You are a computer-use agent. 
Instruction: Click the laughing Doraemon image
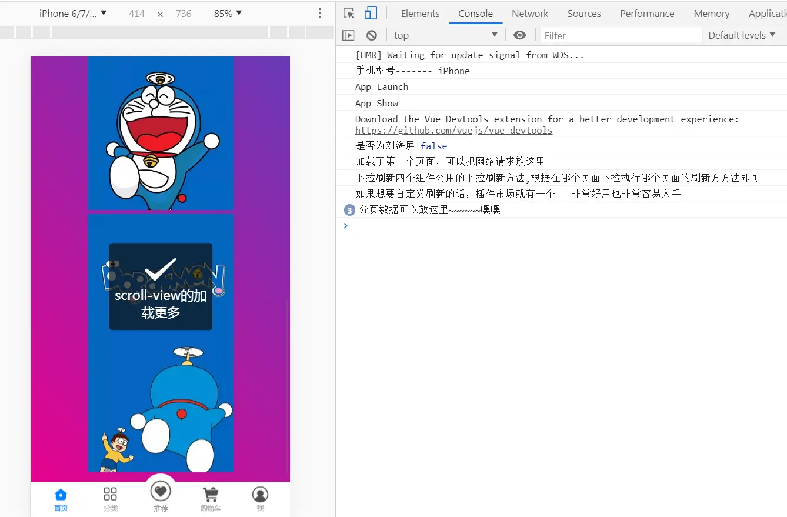tap(161, 134)
